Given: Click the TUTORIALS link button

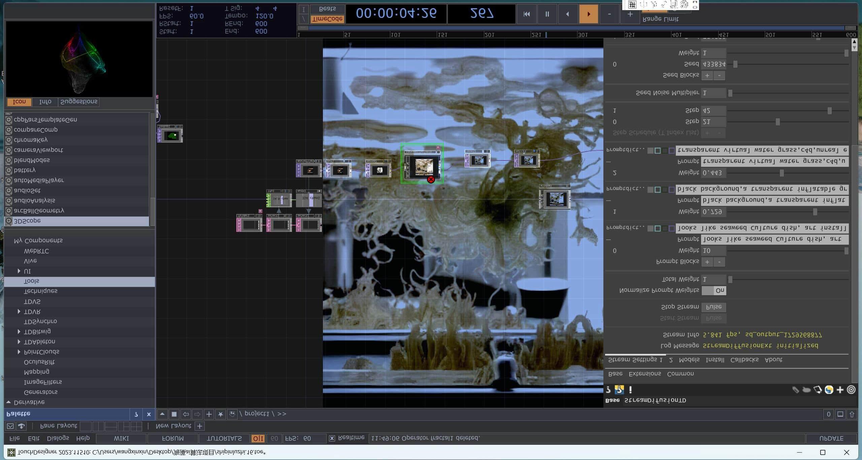Looking at the screenshot, I should click(224, 438).
